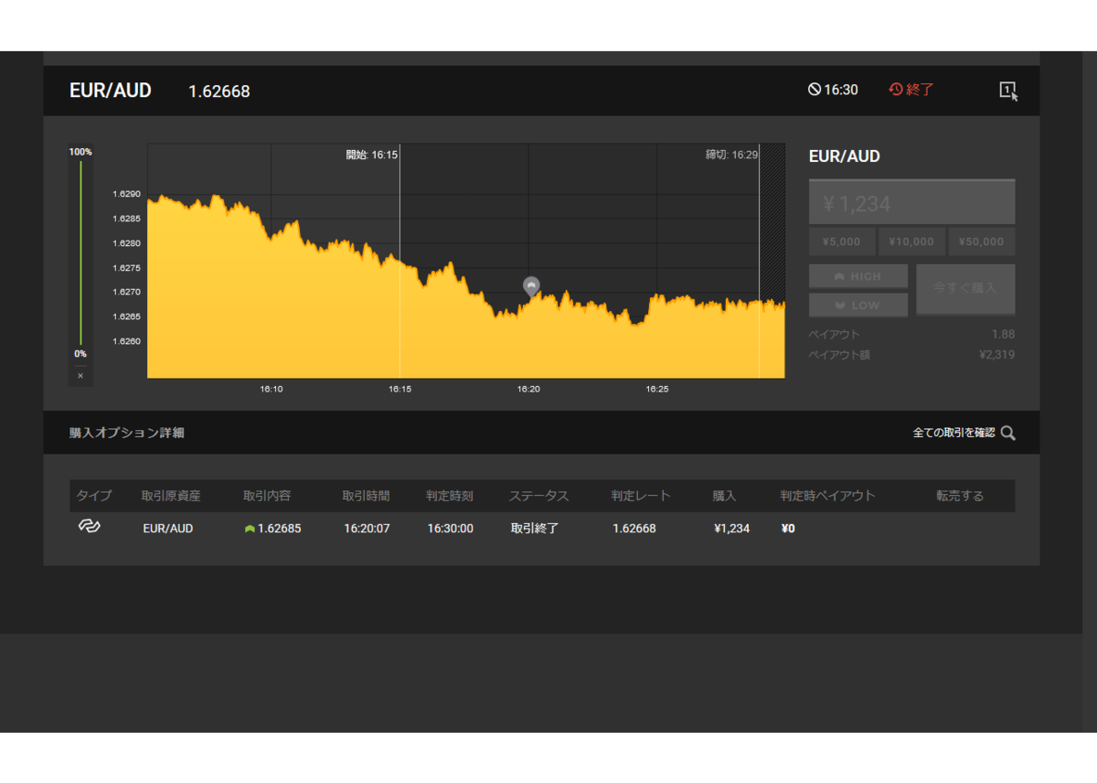Focus the ¥1,234 amount input field
Screen dimensions: 1097x783
(x=911, y=202)
